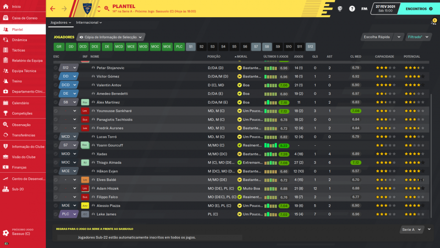
Task: Open the FM menu icon
Action: [364, 9]
